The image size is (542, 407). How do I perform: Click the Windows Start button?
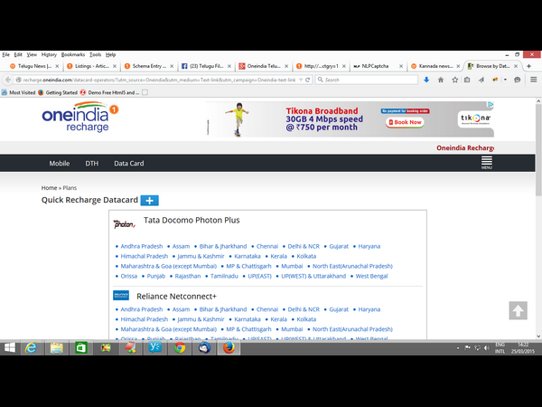click(x=10, y=347)
